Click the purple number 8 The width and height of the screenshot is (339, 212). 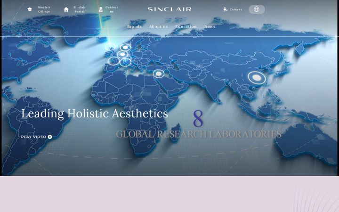tap(198, 118)
